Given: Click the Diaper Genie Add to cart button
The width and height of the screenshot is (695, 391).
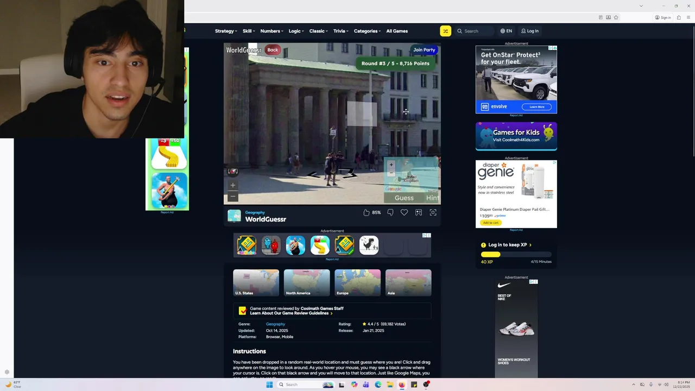Looking at the screenshot, I should (x=490, y=223).
